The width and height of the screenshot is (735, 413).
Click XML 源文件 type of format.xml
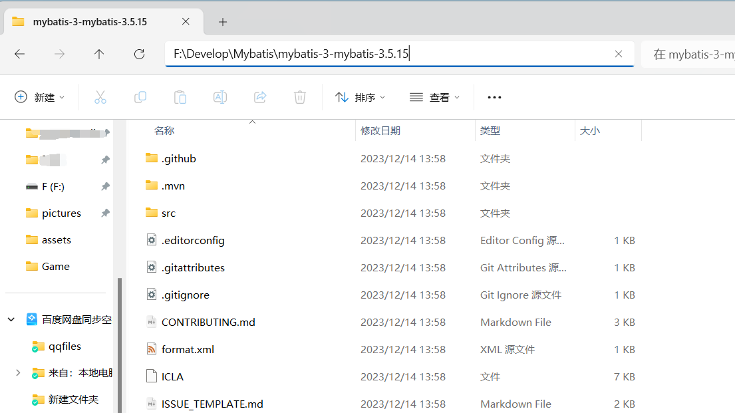point(508,349)
